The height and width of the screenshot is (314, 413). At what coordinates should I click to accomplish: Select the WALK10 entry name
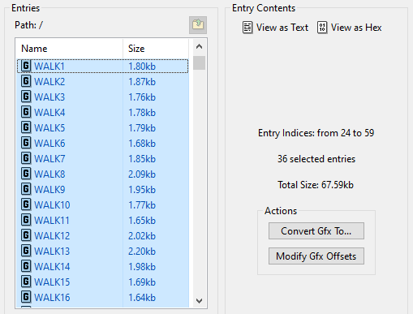pos(52,205)
